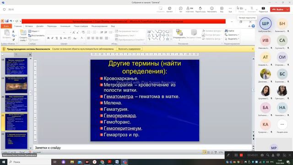Select the star shape in shapes gallery
The height and width of the screenshot is (165, 293).
click(x=168, y=39)
